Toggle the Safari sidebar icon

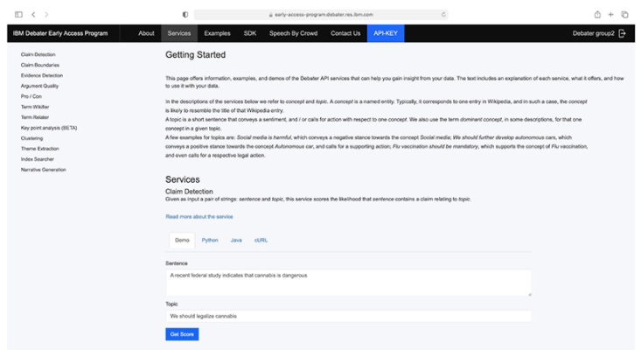[x=18, y=15]
